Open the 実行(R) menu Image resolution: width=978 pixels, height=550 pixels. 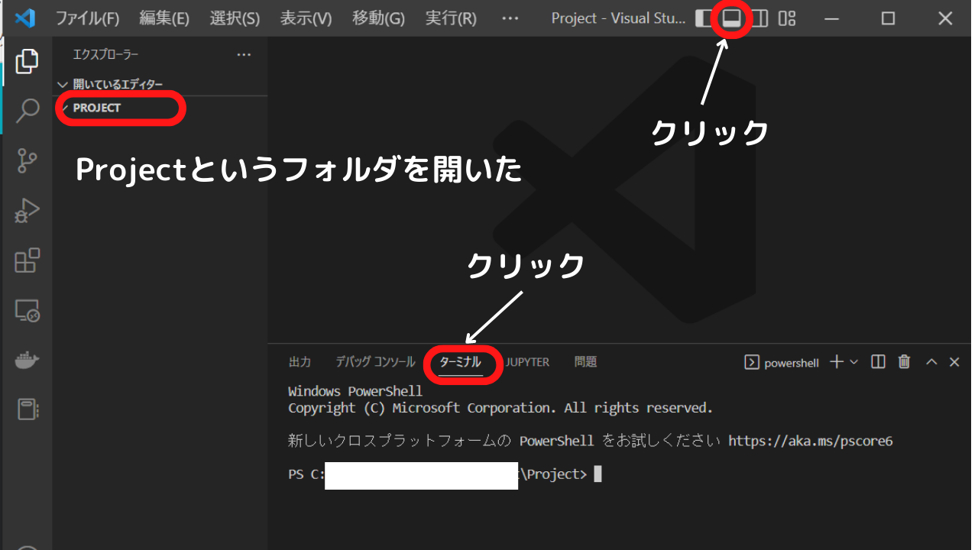pos(450,18)
